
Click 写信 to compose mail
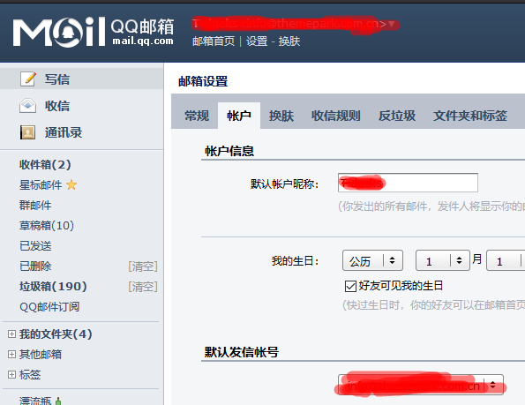(57, 79)
